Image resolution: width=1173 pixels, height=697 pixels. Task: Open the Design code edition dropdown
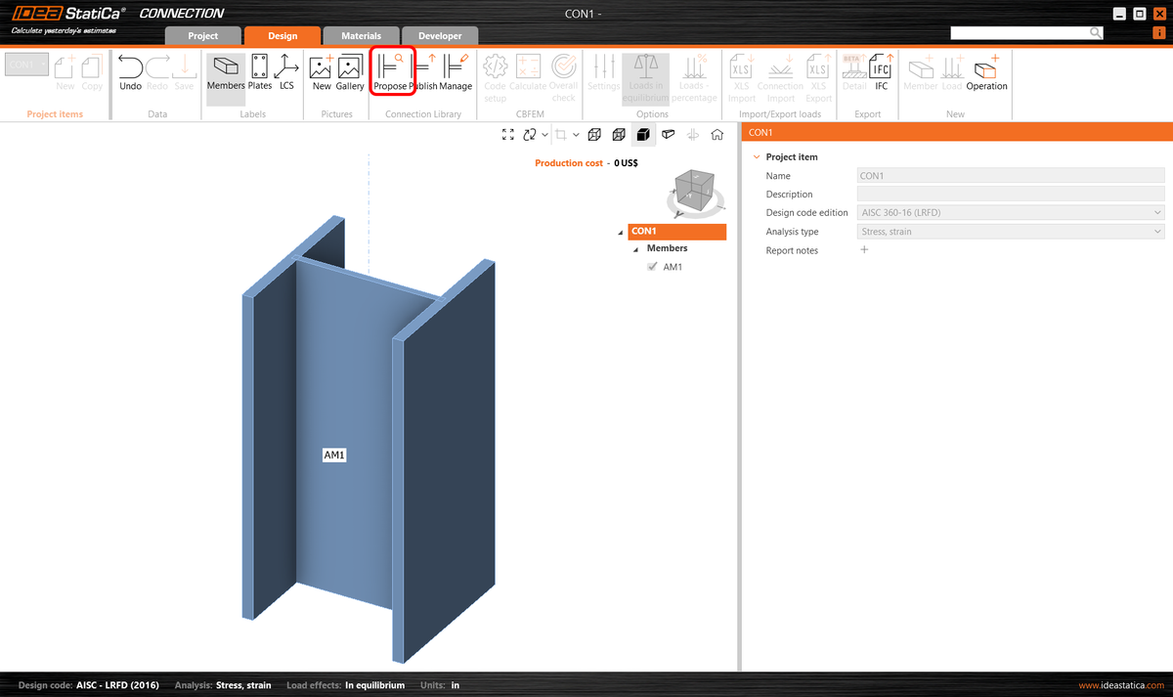click(x=1157, y=212)
